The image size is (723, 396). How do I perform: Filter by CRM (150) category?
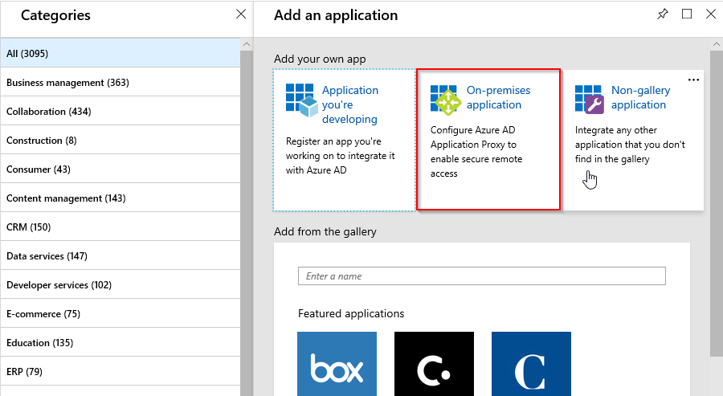tap(120, 227)
